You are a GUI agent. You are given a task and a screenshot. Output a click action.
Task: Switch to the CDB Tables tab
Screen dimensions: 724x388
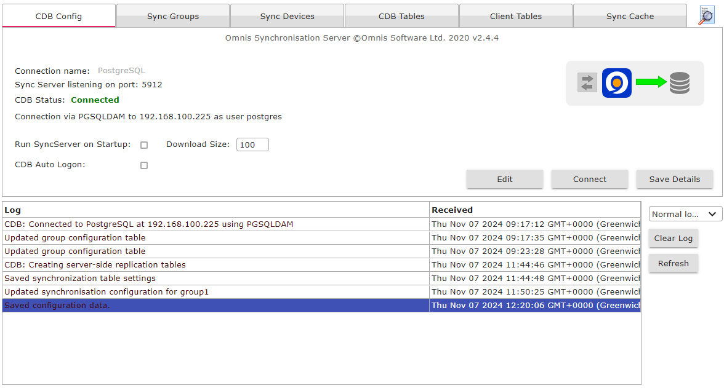click(x=401, y=16)
